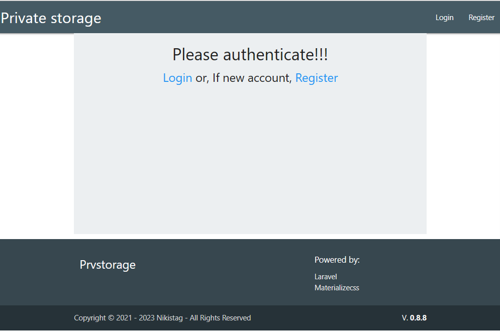Click the Private storage brand title
Image resolution: width=500 pixels, height=334 pixels.
pos(51,18)
